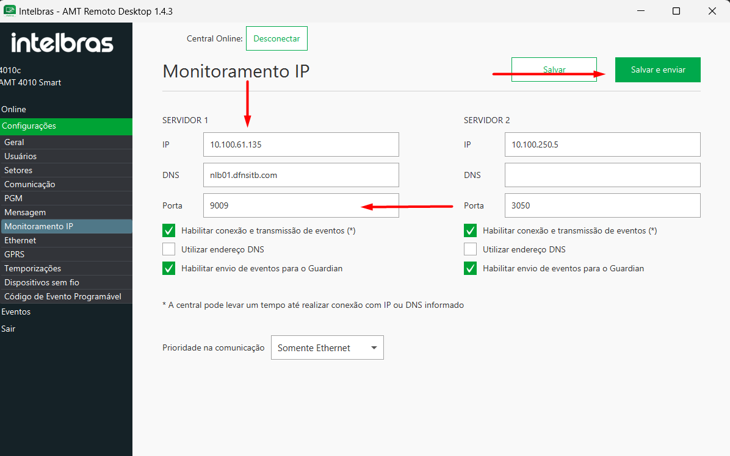Open Comunicação settings
The width and height of the screenshot is (730, 456).
pos(66,184)
